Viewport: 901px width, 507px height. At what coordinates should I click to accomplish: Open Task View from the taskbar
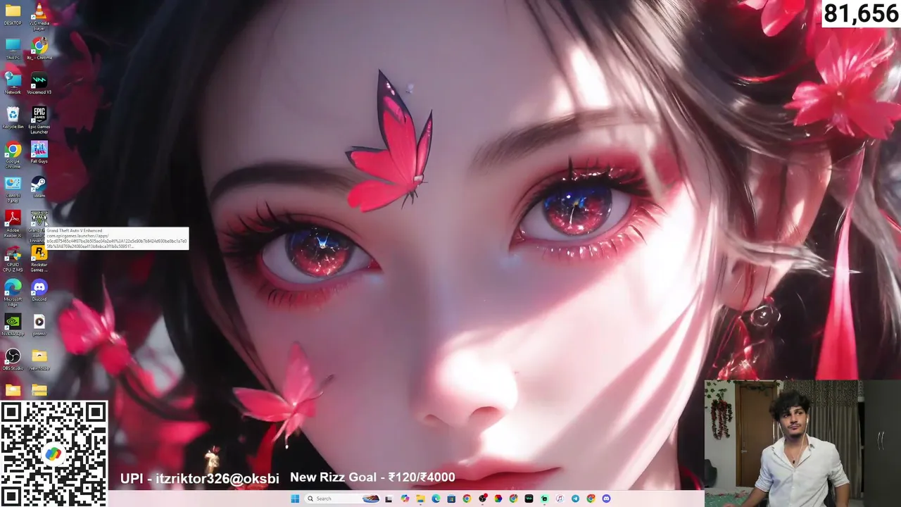click(388, 499)
